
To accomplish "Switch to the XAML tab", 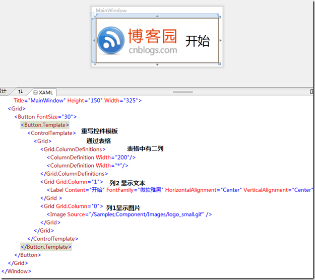I will 43,92.
